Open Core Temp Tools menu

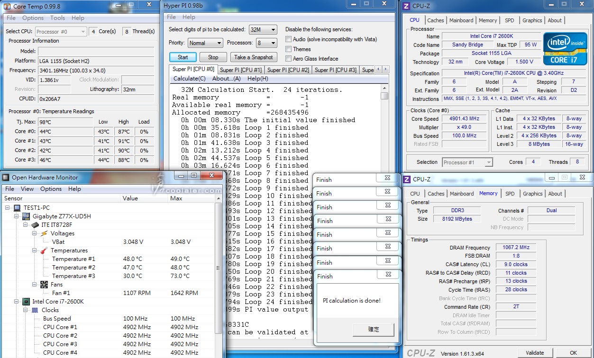[x=57, y=18]
